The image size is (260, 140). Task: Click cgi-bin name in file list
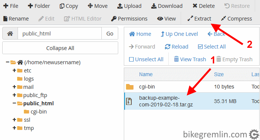coord(147,87)
